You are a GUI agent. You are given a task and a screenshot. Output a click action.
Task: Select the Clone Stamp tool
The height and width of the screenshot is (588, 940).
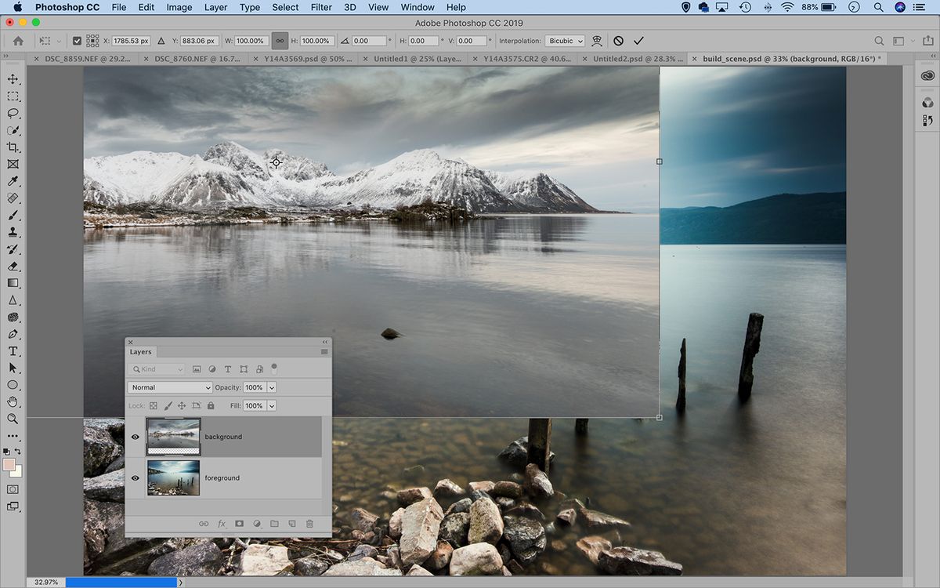[x=13, y=231]
